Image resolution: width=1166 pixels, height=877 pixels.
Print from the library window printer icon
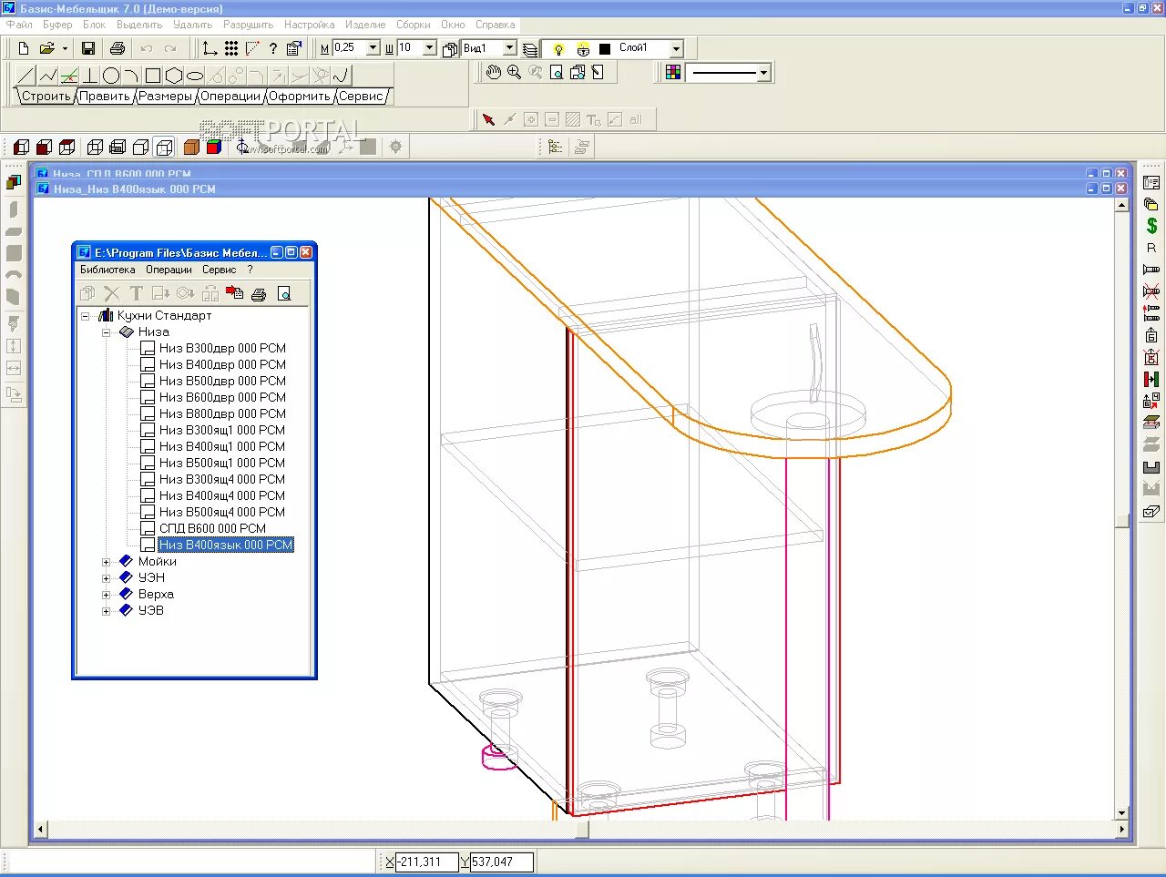[x=259, y=293]
